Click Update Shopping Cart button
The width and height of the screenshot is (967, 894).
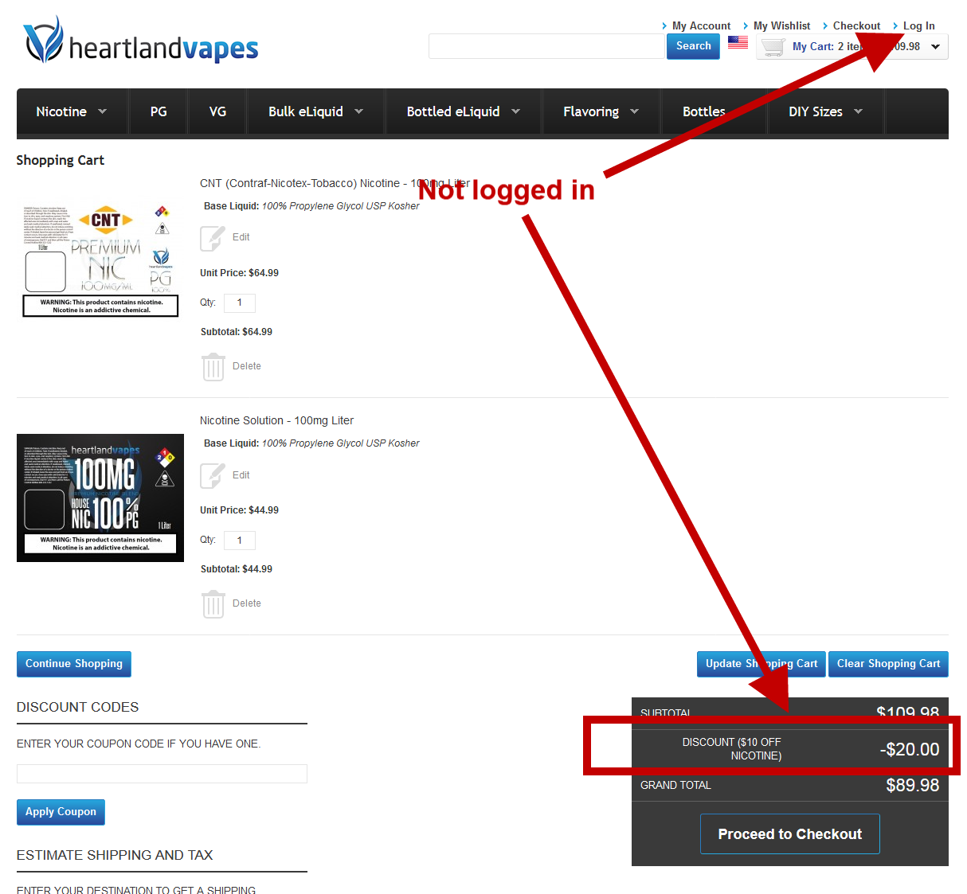(761, 664)
